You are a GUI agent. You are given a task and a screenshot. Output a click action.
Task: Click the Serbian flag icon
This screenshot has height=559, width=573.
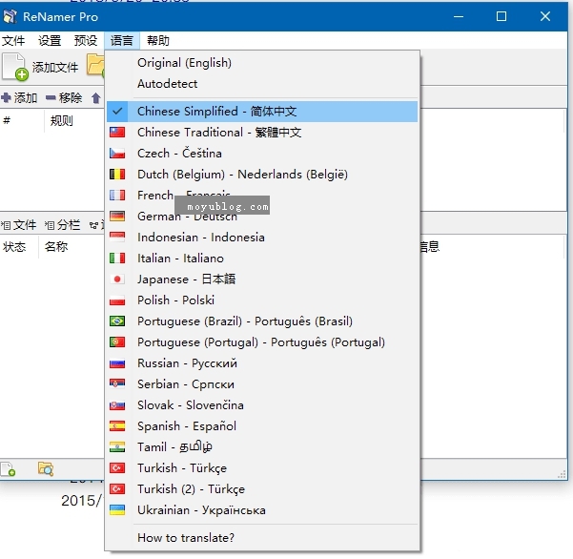click(x=117, y=383)
